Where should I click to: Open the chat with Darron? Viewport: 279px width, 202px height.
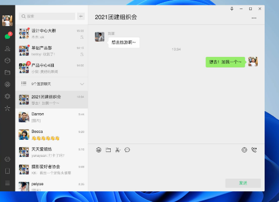pyautogui.click(x=52, y=117)
